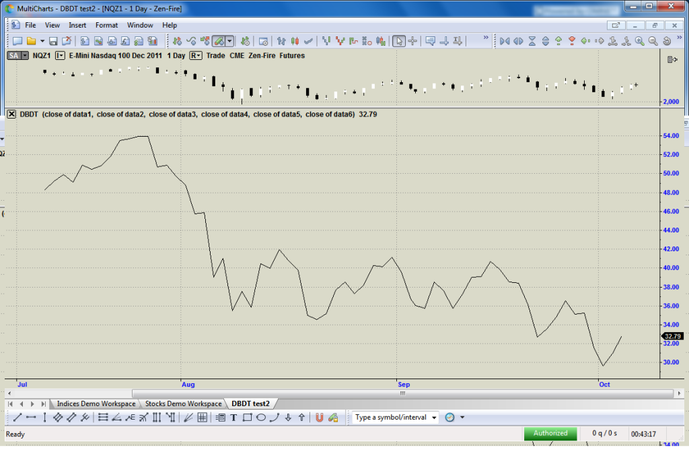Select the Text drawing tool

click(233, 418)
